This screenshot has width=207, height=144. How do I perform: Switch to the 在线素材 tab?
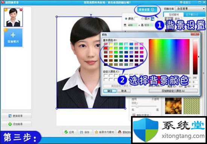point(174,14)
